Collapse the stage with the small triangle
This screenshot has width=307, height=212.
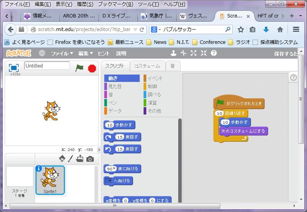click(x=99, y=149)
